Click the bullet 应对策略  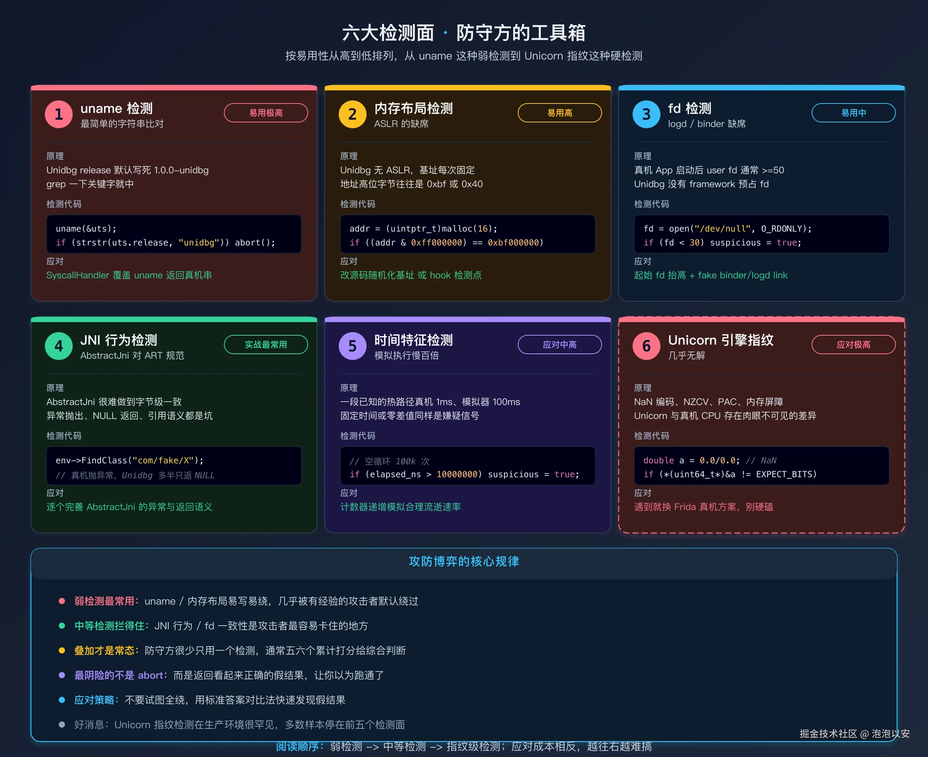coord(202,700)
